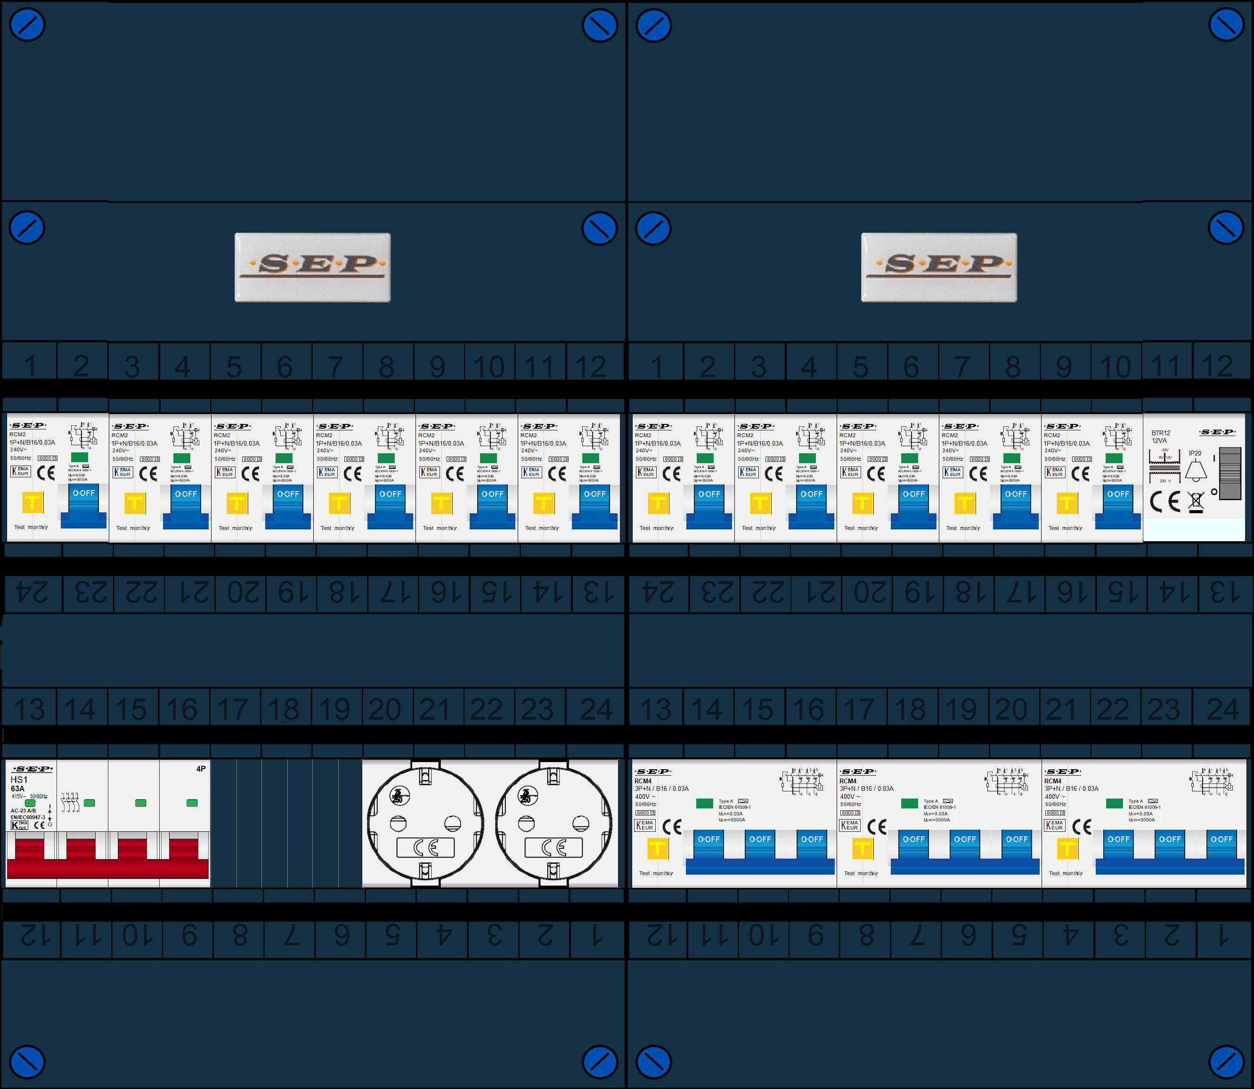
Task: Click the KEMA EUR mark on left panel slots 3-4 breaker
Action: [123, 472]
